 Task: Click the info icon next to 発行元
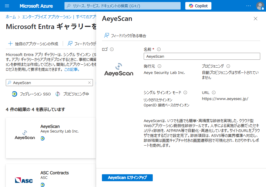[159, 66]
